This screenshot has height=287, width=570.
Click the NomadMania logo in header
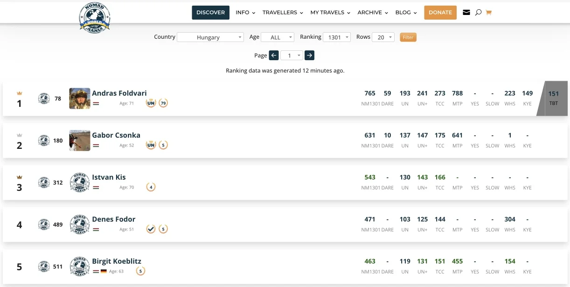[95, 18]
